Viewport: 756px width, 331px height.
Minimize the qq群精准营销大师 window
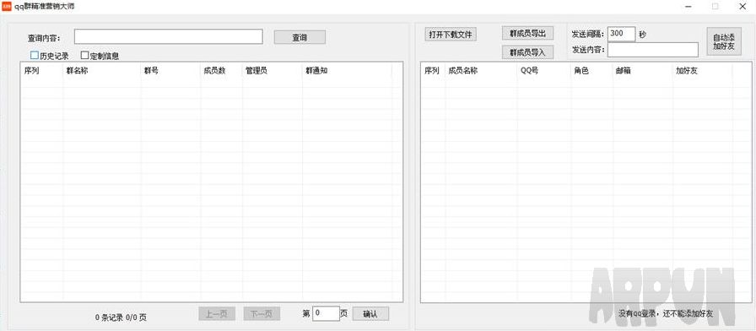point(688,7)
